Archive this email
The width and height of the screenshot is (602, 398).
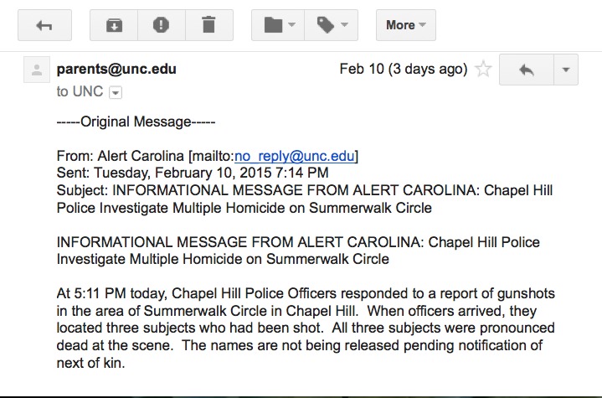pos(114,25)
